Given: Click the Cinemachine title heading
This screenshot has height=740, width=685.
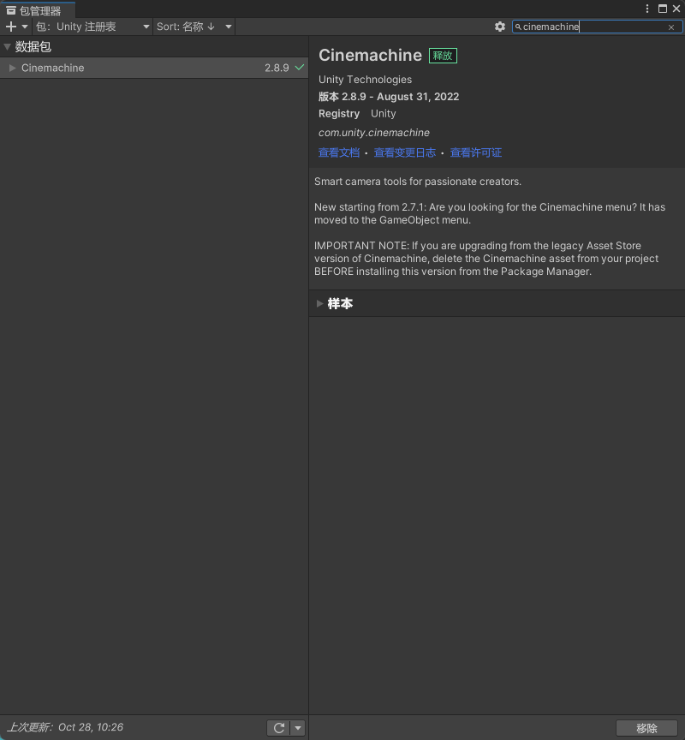Looking at the screenshot, I should 371,55.
